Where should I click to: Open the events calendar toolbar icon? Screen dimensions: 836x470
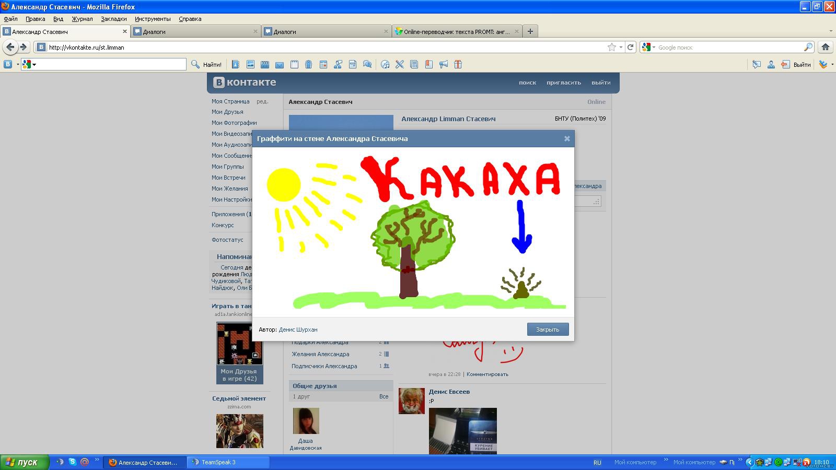323,64
